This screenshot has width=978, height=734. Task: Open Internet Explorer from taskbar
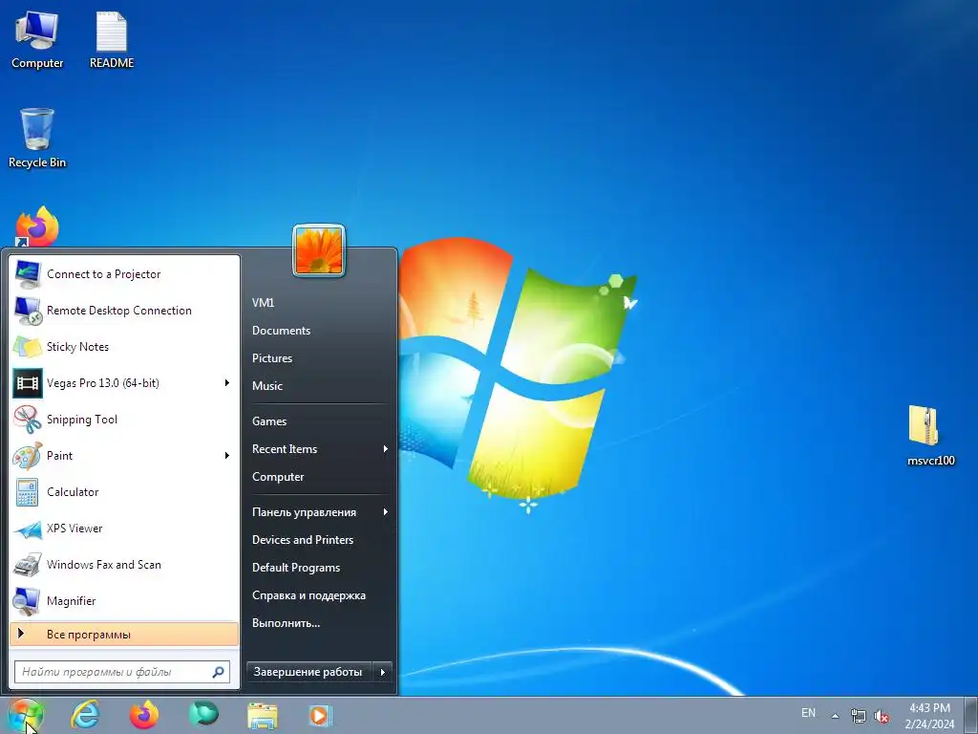coord(85,715)
